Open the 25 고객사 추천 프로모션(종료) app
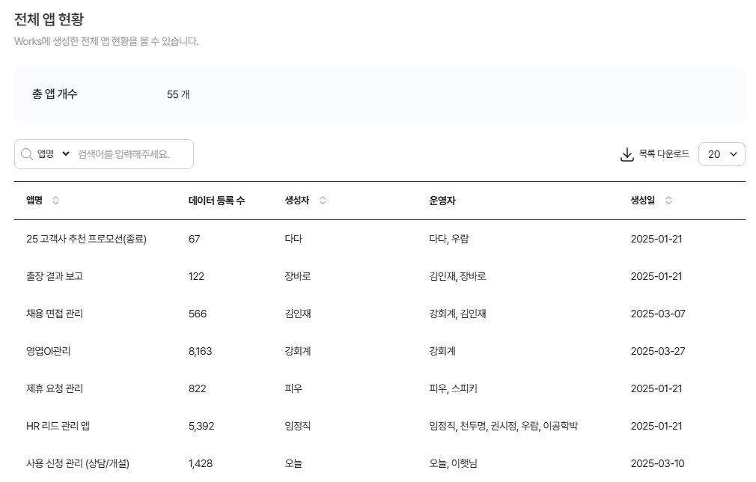The image size is (756, 482). point(86,239)
